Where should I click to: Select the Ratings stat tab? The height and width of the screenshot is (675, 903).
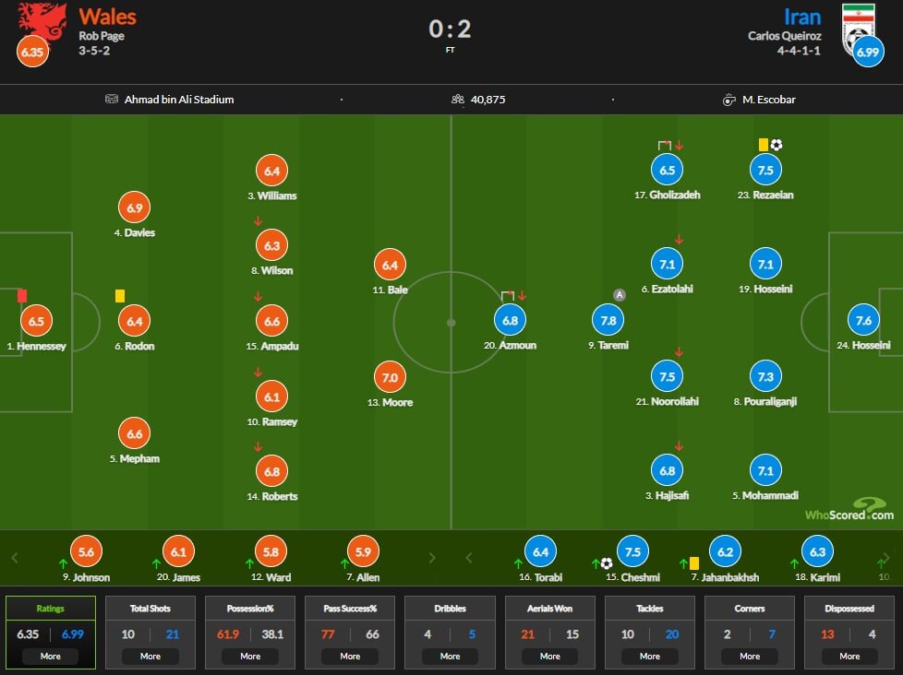[51, 609]
